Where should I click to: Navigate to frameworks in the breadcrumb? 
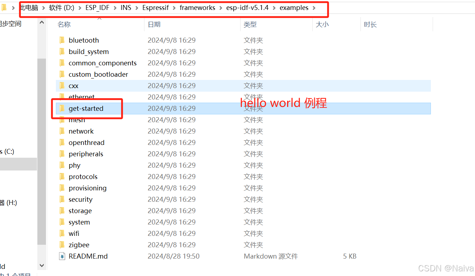(x=197, y=7)
